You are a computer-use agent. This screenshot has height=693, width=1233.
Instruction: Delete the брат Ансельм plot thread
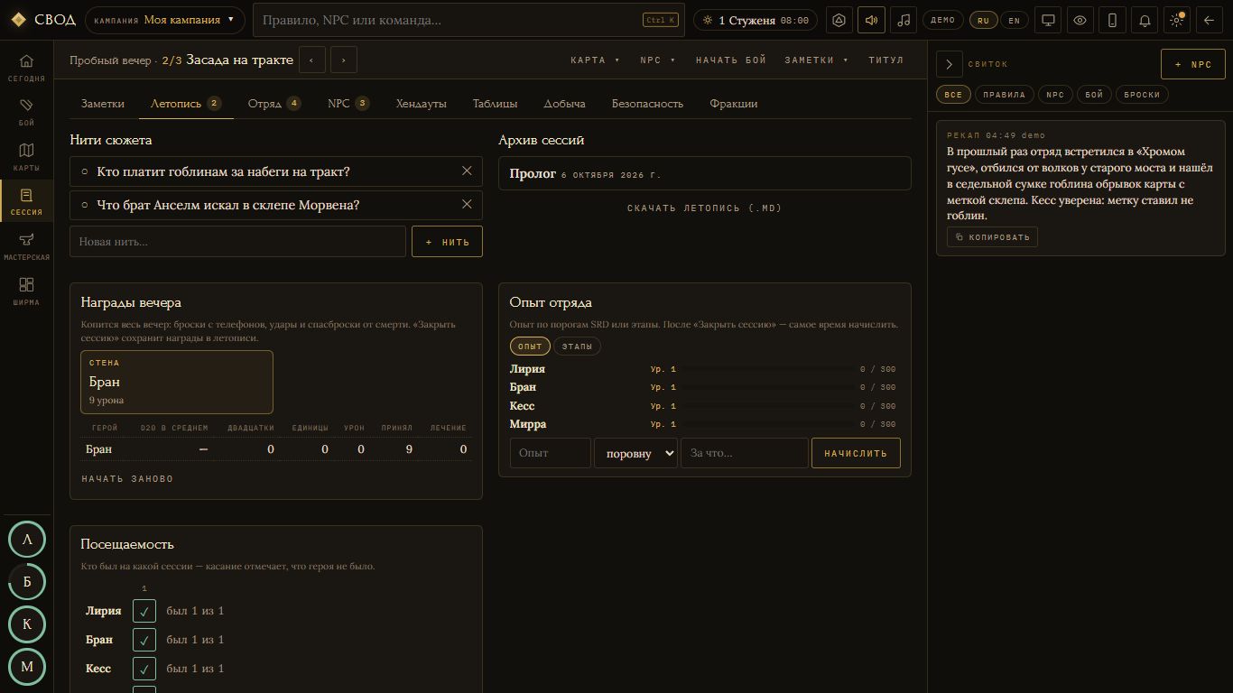click(x=467, y=205)
